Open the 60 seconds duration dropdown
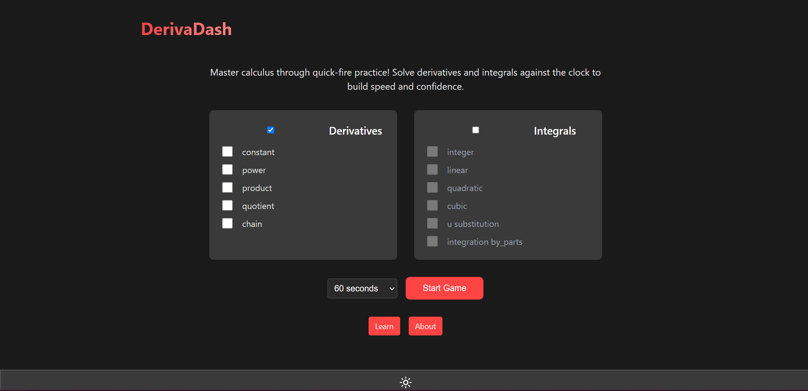 pos(362,288)
